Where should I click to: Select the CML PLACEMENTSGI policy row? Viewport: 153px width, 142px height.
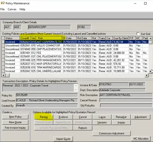75,56
